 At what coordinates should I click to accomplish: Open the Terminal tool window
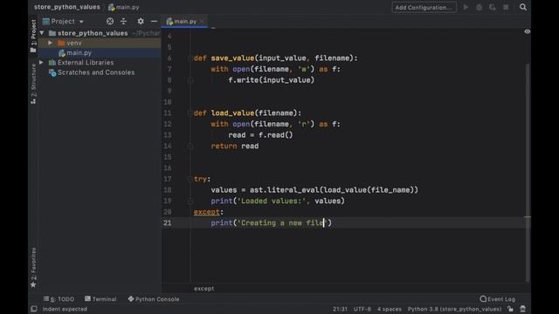(100, 299)
